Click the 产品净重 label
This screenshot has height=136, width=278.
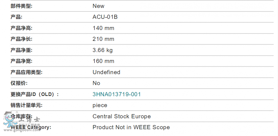tap(21, 50)
